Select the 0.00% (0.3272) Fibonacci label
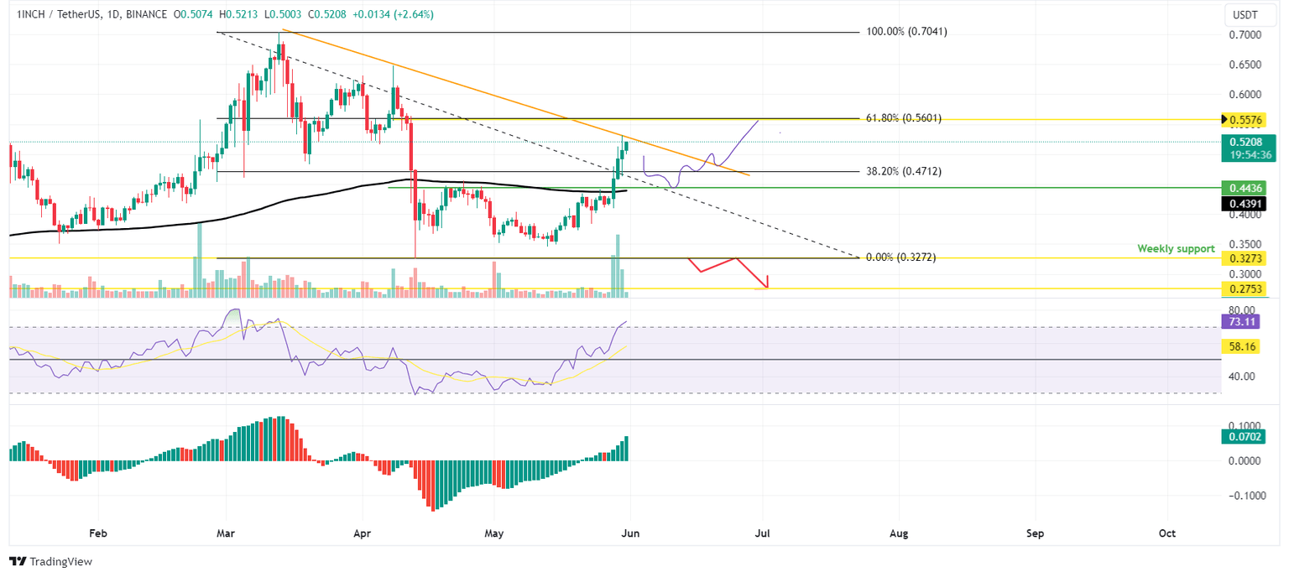Image resolution: width=1289 pixels, height=577 pixels. (x=900, y=257)
